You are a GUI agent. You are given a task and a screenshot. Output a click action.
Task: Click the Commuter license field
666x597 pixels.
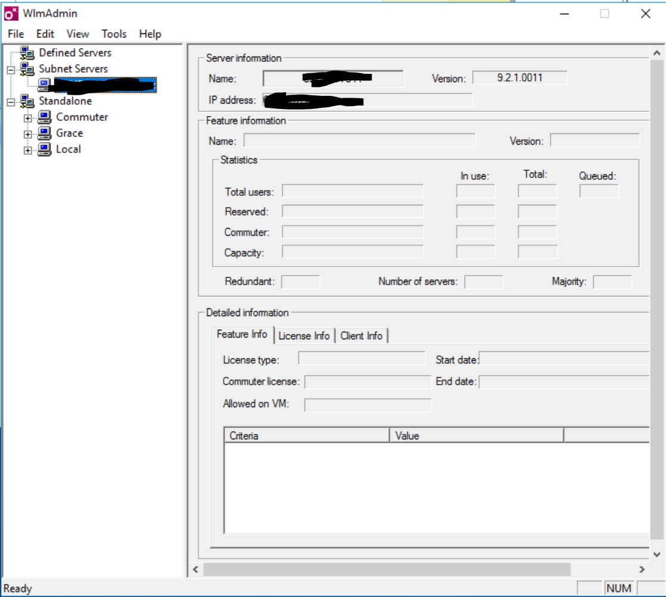(368, 382)
